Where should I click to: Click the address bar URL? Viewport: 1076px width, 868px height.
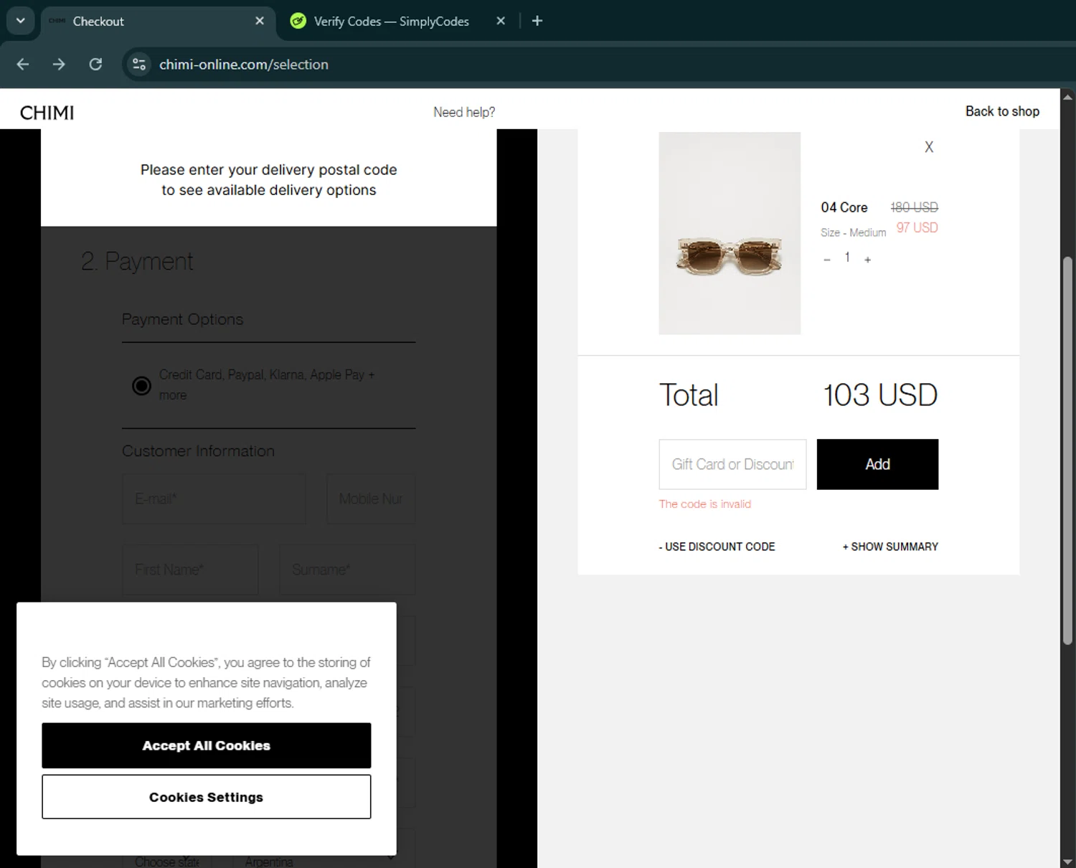(x=244, y=65)
